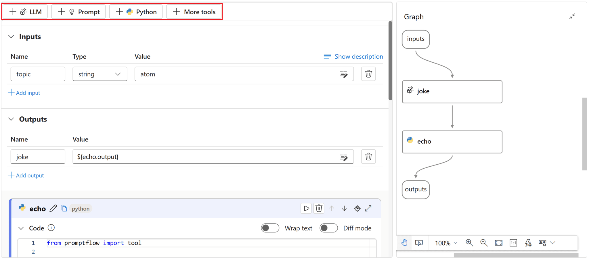The height and width of the screenshot is (260, 589).
Task: Move echo node down with arrow icon
Action: click(344, 208)
